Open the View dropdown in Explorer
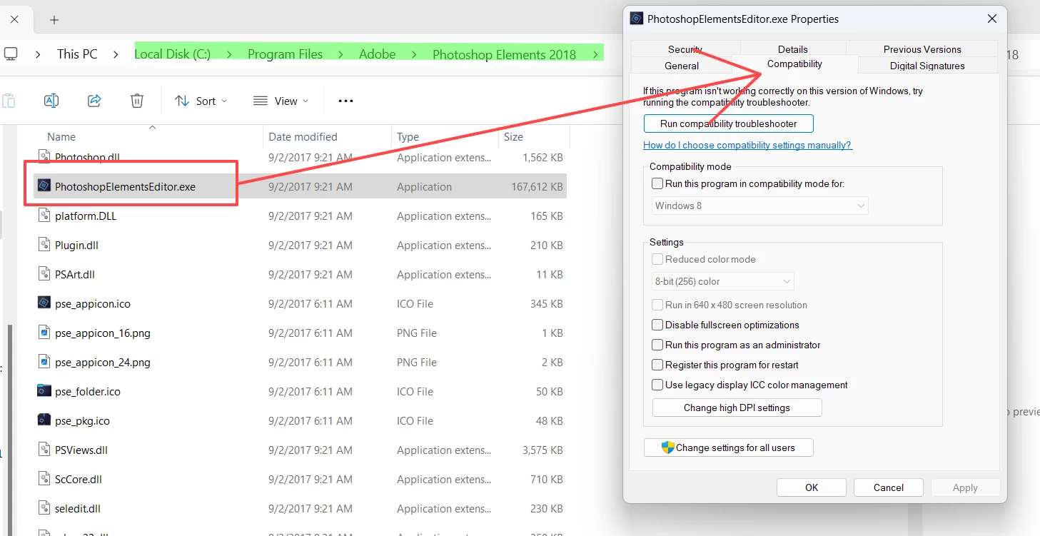The image size is (1040, 536). 281,101
